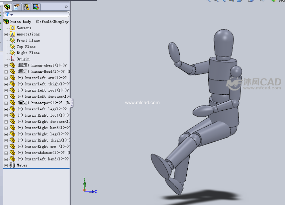Select the Front Plane icon
Viewport: 285px width, 205px height.
pos(13,40)
